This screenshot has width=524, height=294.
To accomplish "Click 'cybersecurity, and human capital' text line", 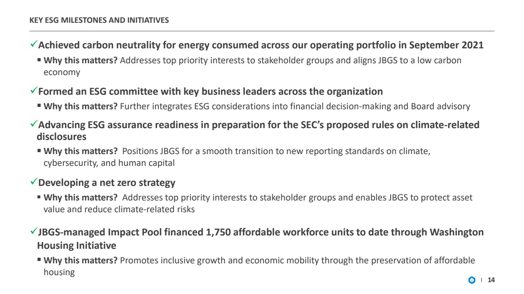I will (108, 163).
